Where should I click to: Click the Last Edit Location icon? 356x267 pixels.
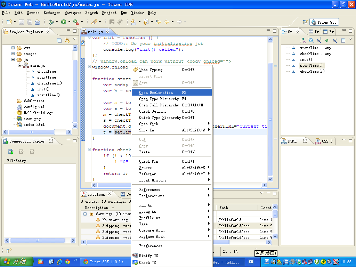159,22
